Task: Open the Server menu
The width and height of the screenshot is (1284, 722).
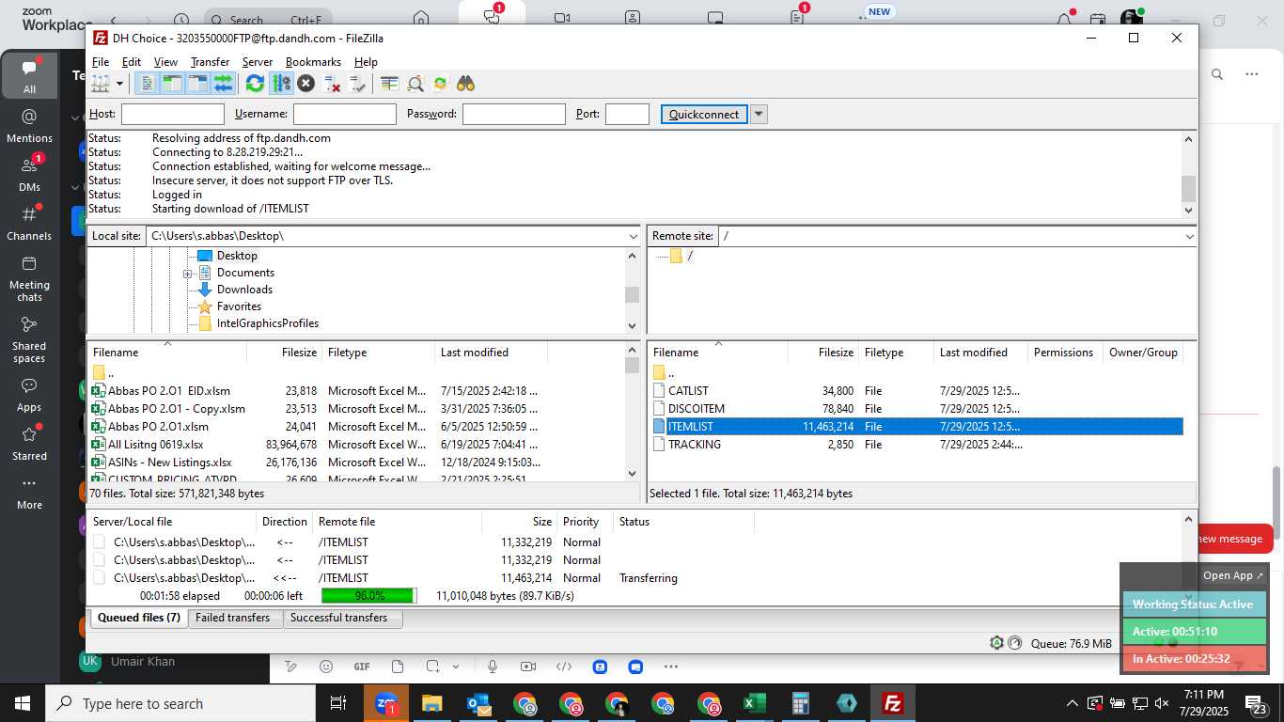Action: 258,62
